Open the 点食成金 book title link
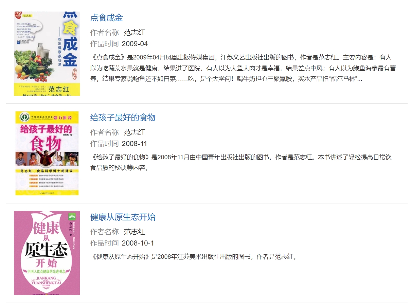Viewport: 411px width, 306px height. click(x=106, y=18)
